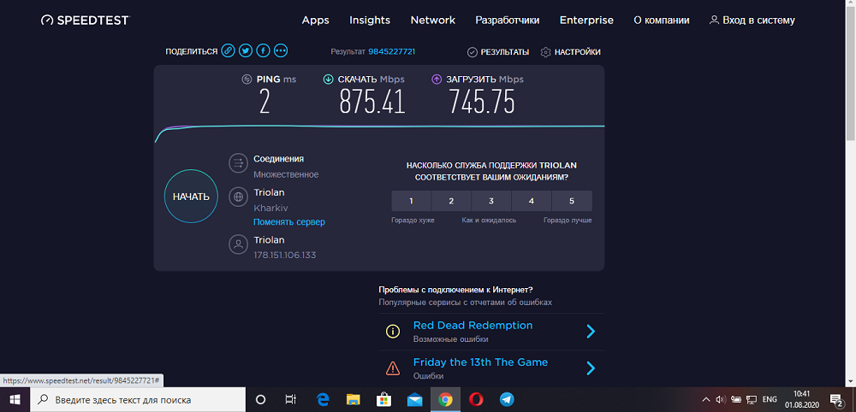
Task: Open the Insights menu
Action: click(370, 21)
